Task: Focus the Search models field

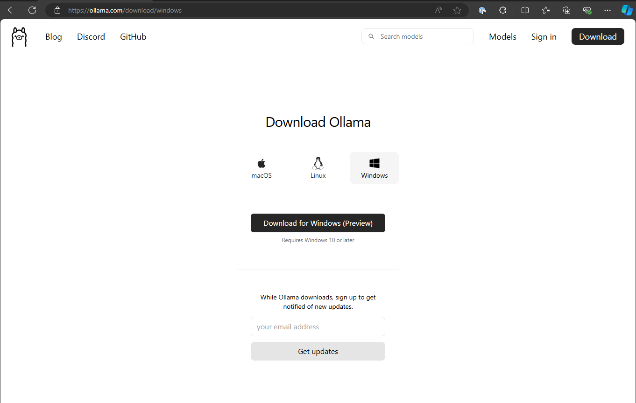Action: click(417, 36)
